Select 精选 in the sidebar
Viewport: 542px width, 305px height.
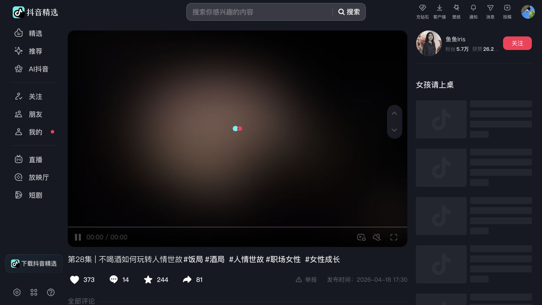click(x=34, y=33)
